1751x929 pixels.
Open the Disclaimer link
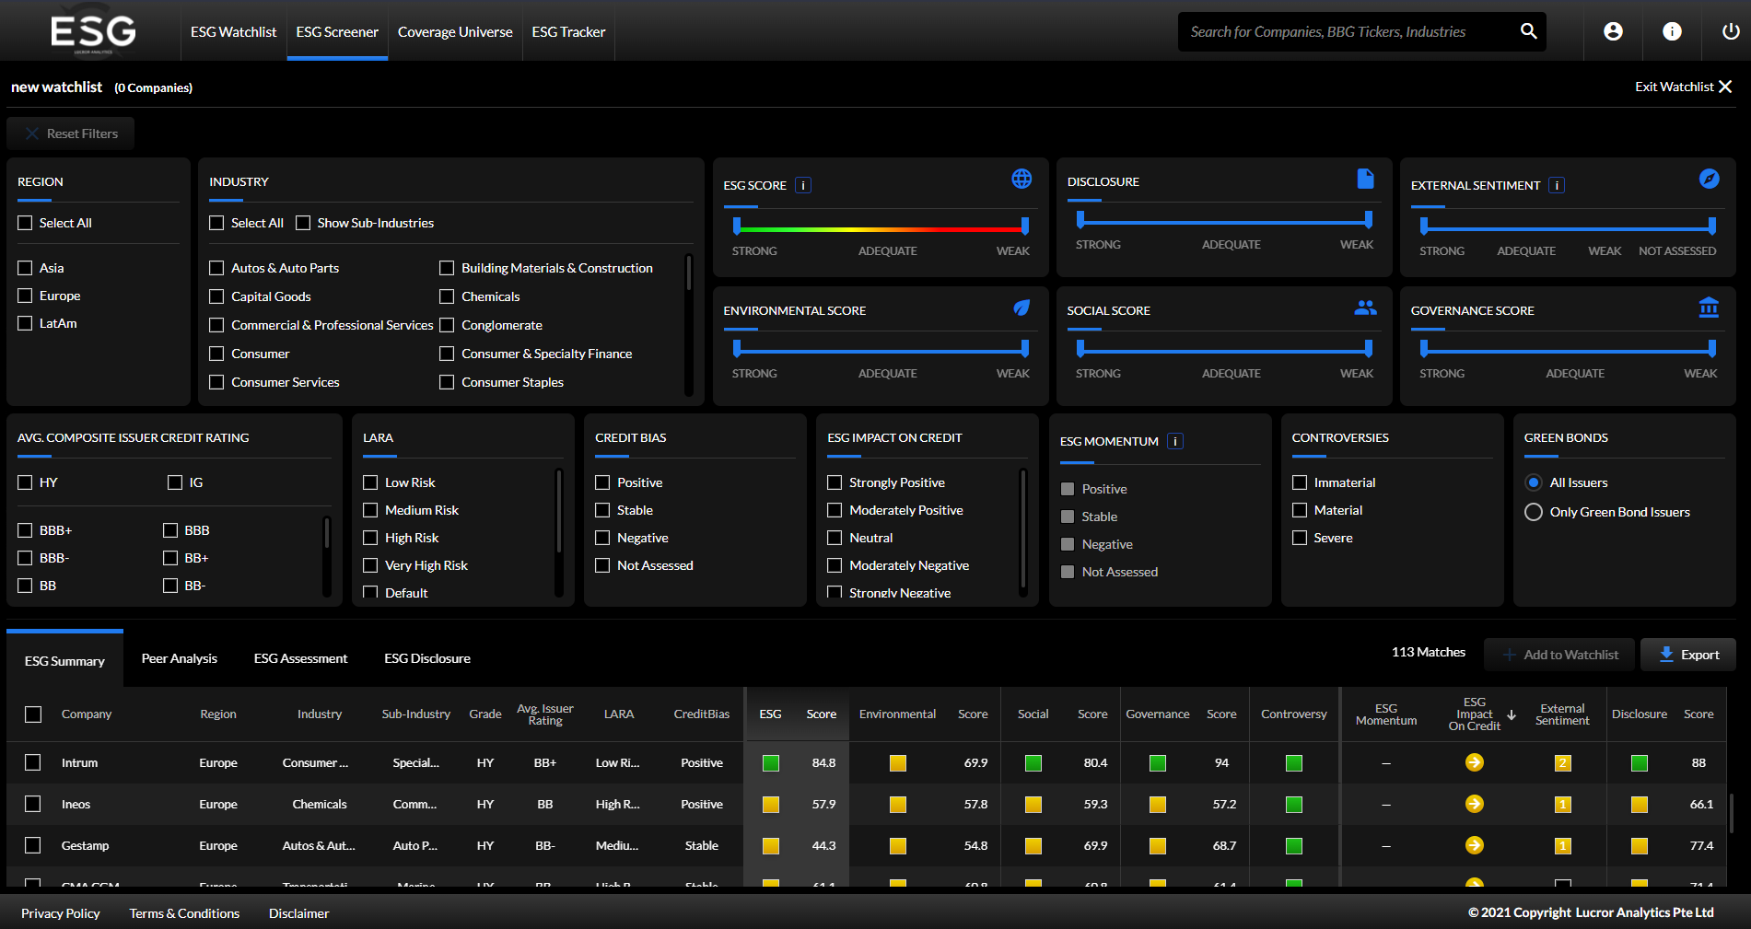[x=298, y=913]
